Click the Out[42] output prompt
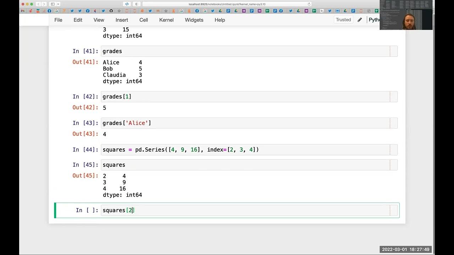This screenshot has height=255, width=454. (85, 107)
